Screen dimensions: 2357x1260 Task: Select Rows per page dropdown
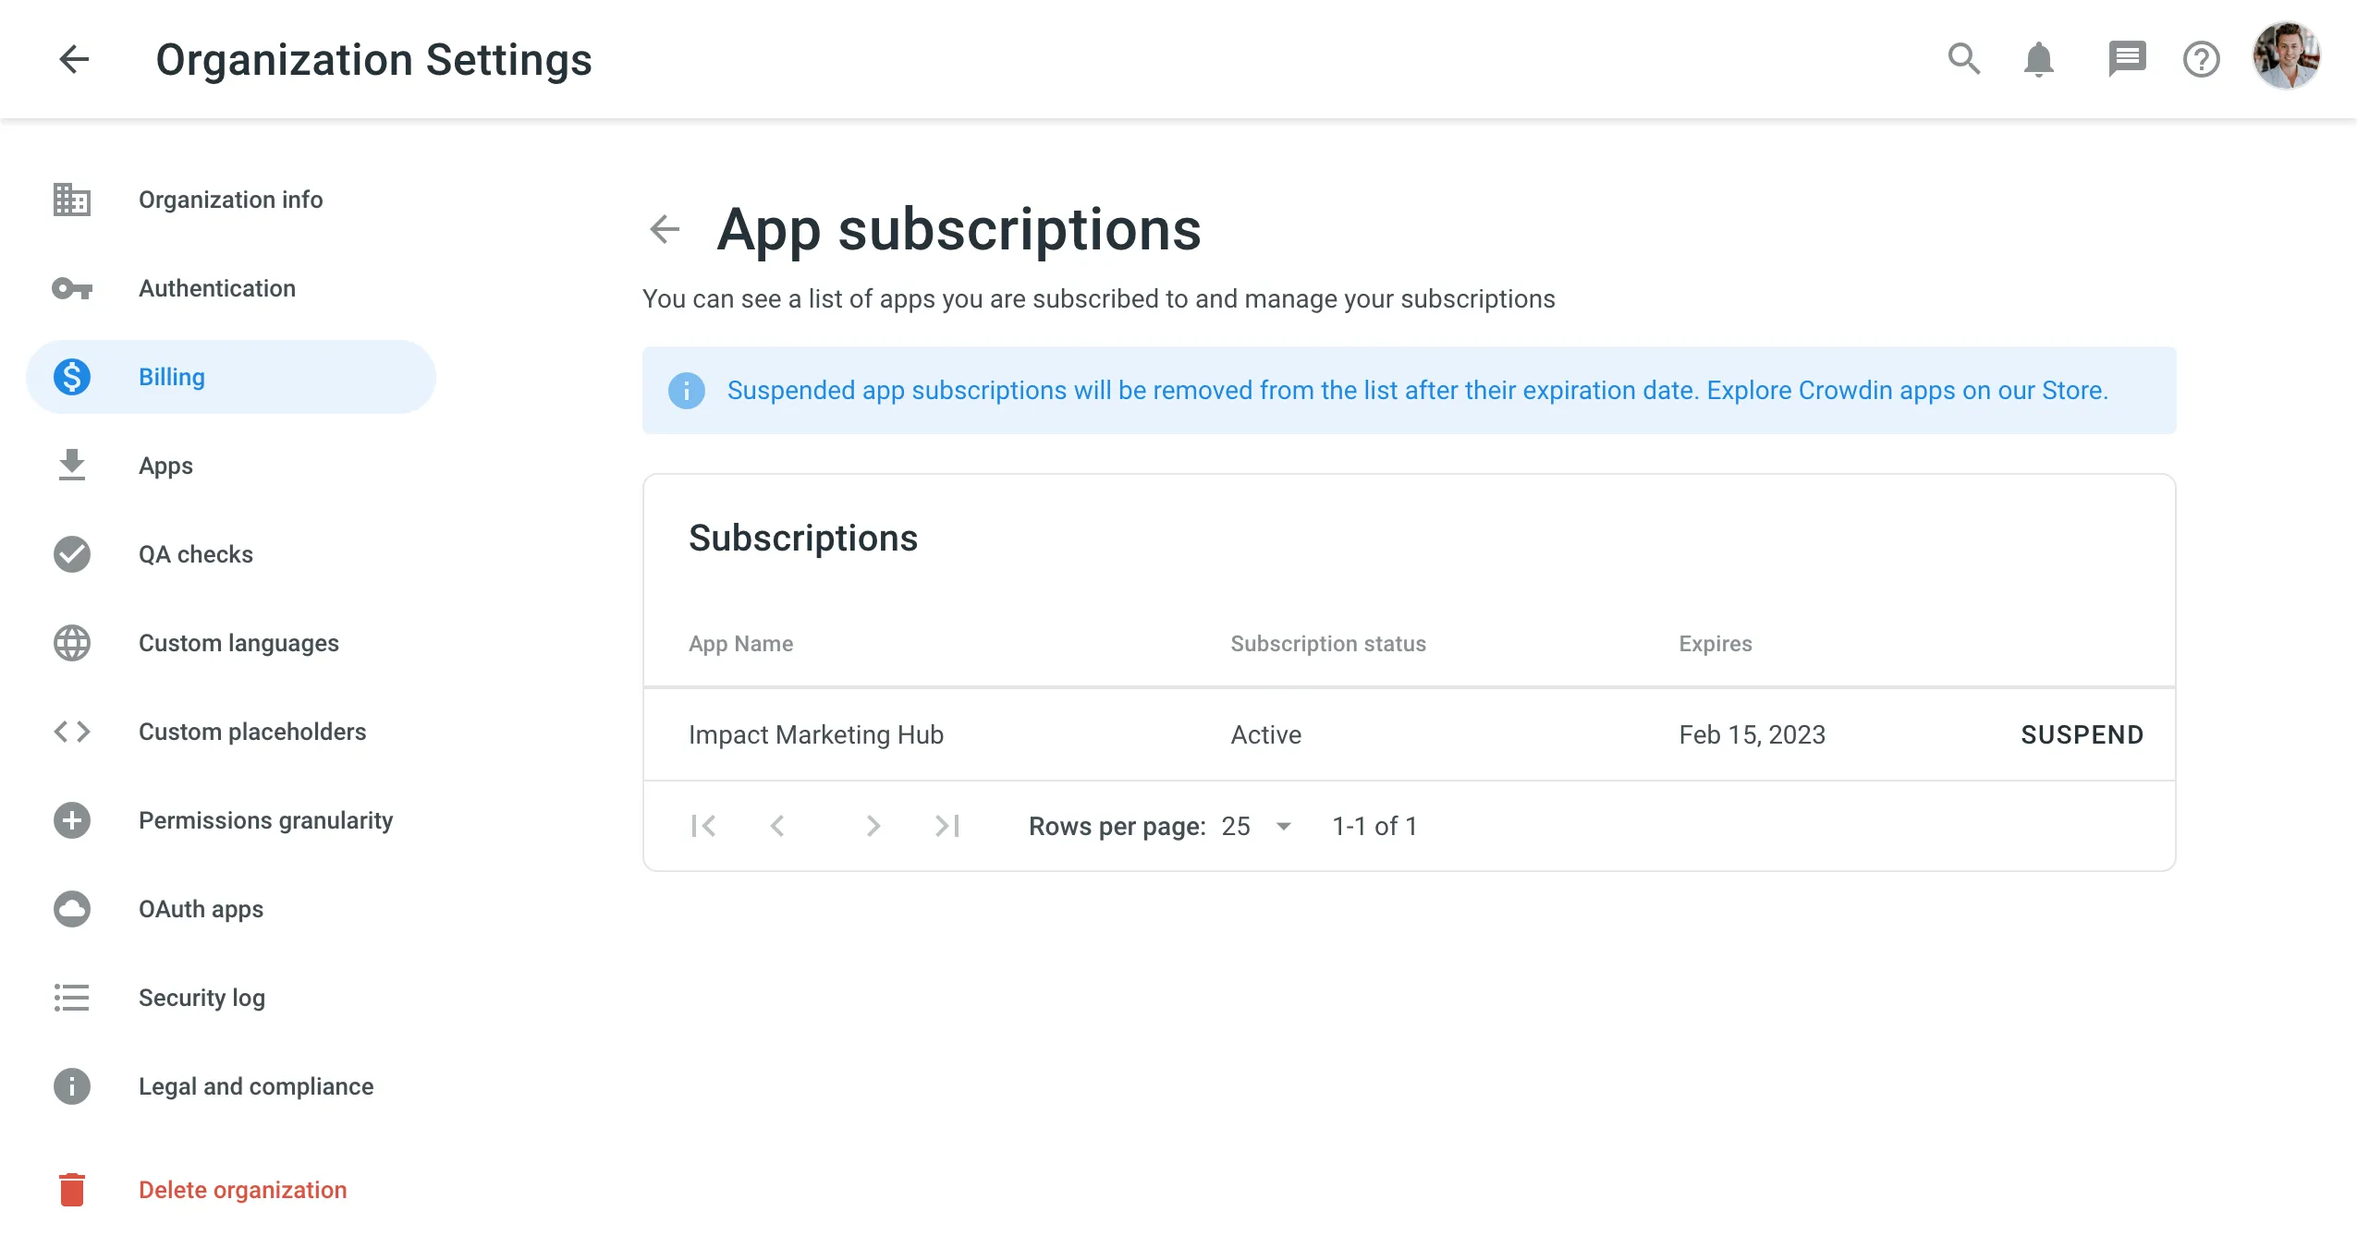click(1256, 826)
